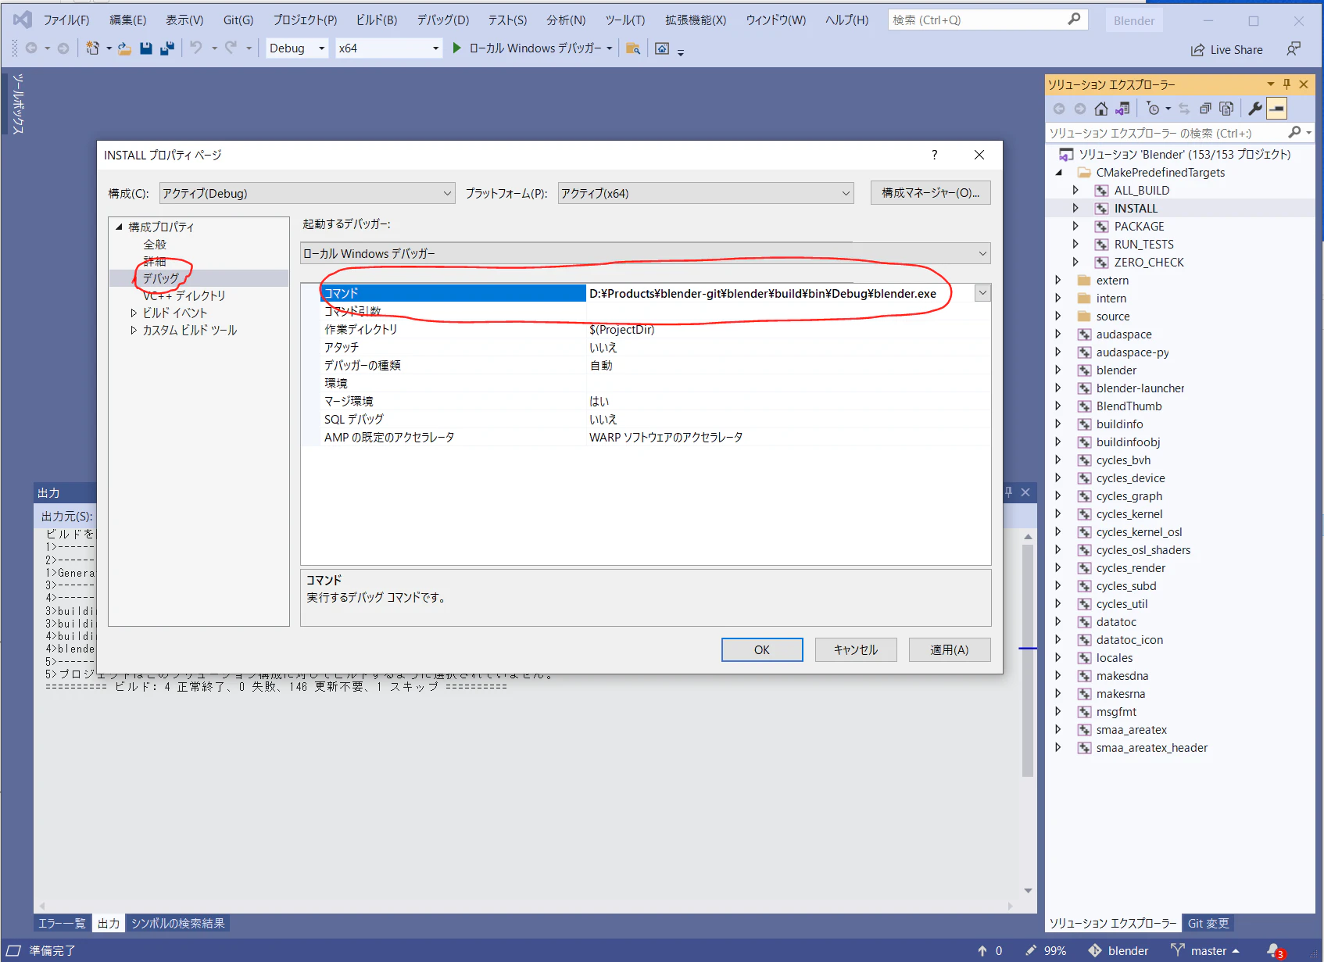
Task: Expand the INSTALL project node
Action: tap(1075, 208)
